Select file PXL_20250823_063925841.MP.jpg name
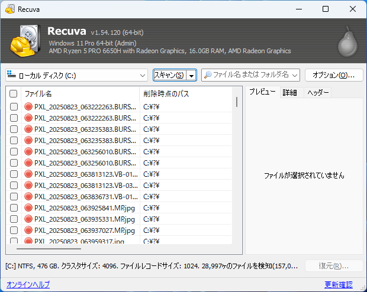367x292 pixels. tap(85, 208)
